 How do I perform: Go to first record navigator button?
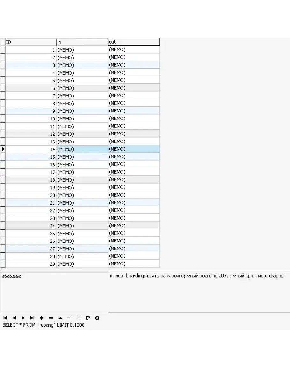click(x=5, y=318)
